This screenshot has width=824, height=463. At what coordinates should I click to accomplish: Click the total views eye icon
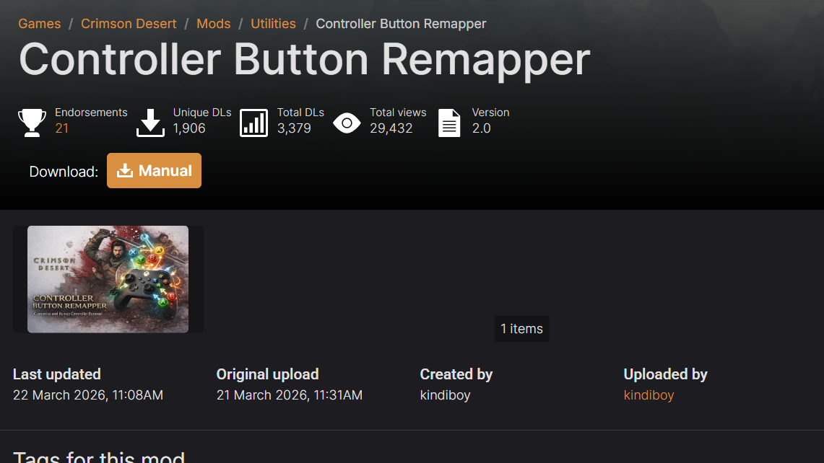347,123
